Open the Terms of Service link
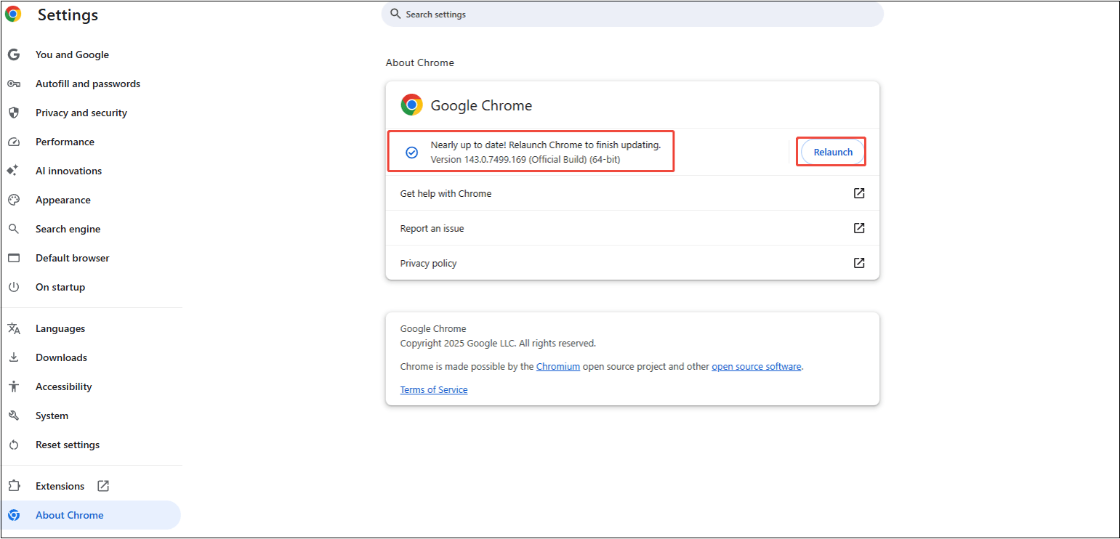Viewport: 1120px width, 539px height. pos(433,389)
